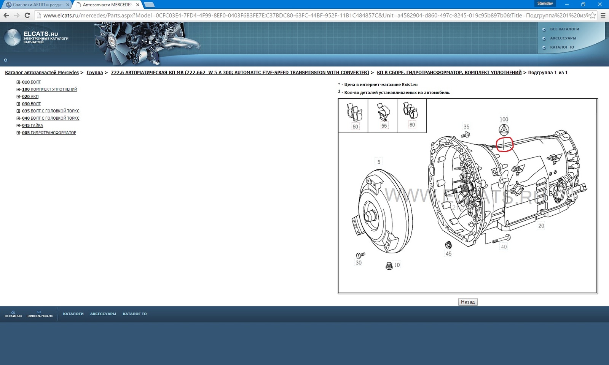Expand the 020 АКП tree node
This screenshot has height=365, width=609.
coord(18,96)
